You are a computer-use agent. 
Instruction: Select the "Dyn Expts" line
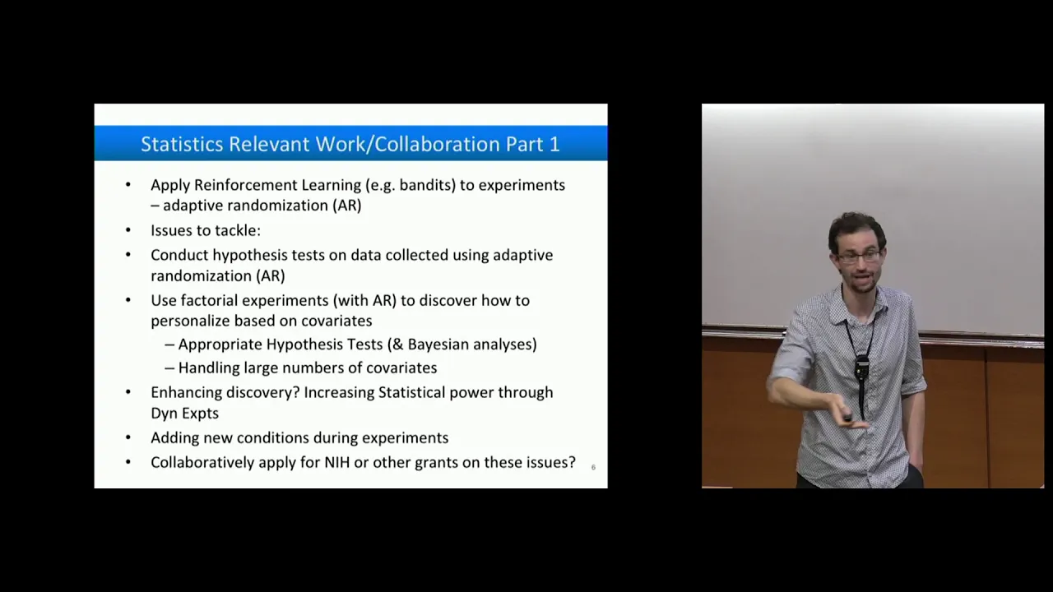click(x=184, y=413)
